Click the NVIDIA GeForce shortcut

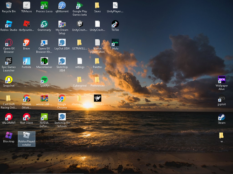[x=44, y=117]
